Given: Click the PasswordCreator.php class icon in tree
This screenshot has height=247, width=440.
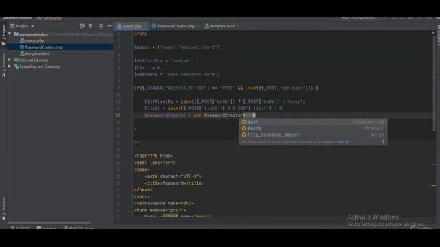Looking at the screenshot, I should [x=22, y=47].
